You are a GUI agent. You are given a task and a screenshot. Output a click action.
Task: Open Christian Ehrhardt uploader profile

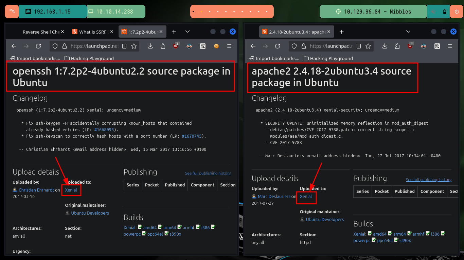tap(36, 190)
